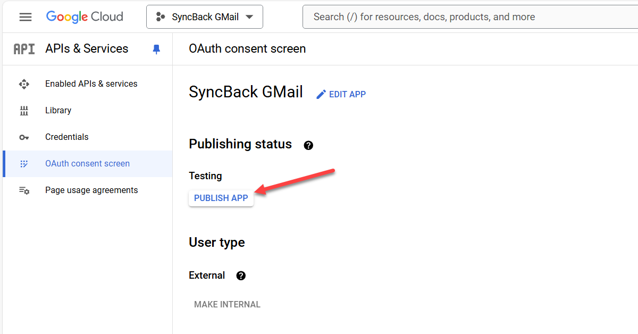Open Enabled APIs & services page
Screen dimensions: 638x334
point(91,83)
